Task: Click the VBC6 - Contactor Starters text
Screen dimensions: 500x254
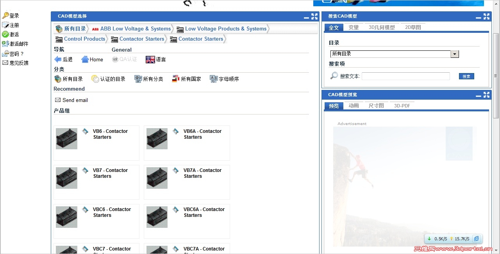Action: [x=112, y=212]
